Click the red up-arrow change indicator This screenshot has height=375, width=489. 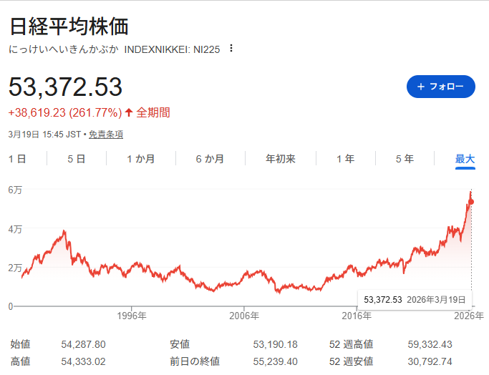point(129,112)
